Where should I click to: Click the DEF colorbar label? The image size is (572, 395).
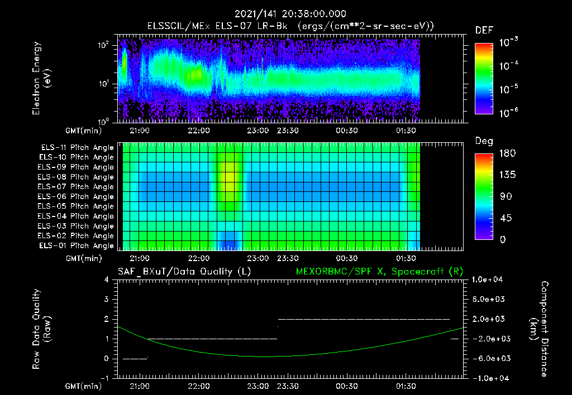click(x=484, y=31)
